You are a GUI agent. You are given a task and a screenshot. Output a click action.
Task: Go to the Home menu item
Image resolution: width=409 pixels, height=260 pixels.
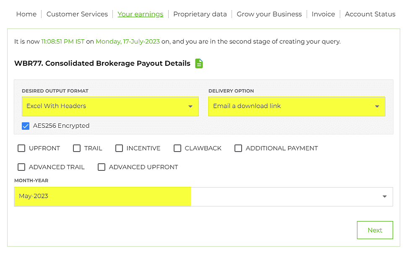point(26,14)
